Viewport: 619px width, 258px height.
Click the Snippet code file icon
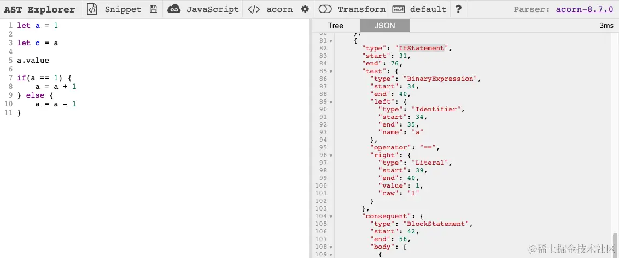tap(91, 9)
